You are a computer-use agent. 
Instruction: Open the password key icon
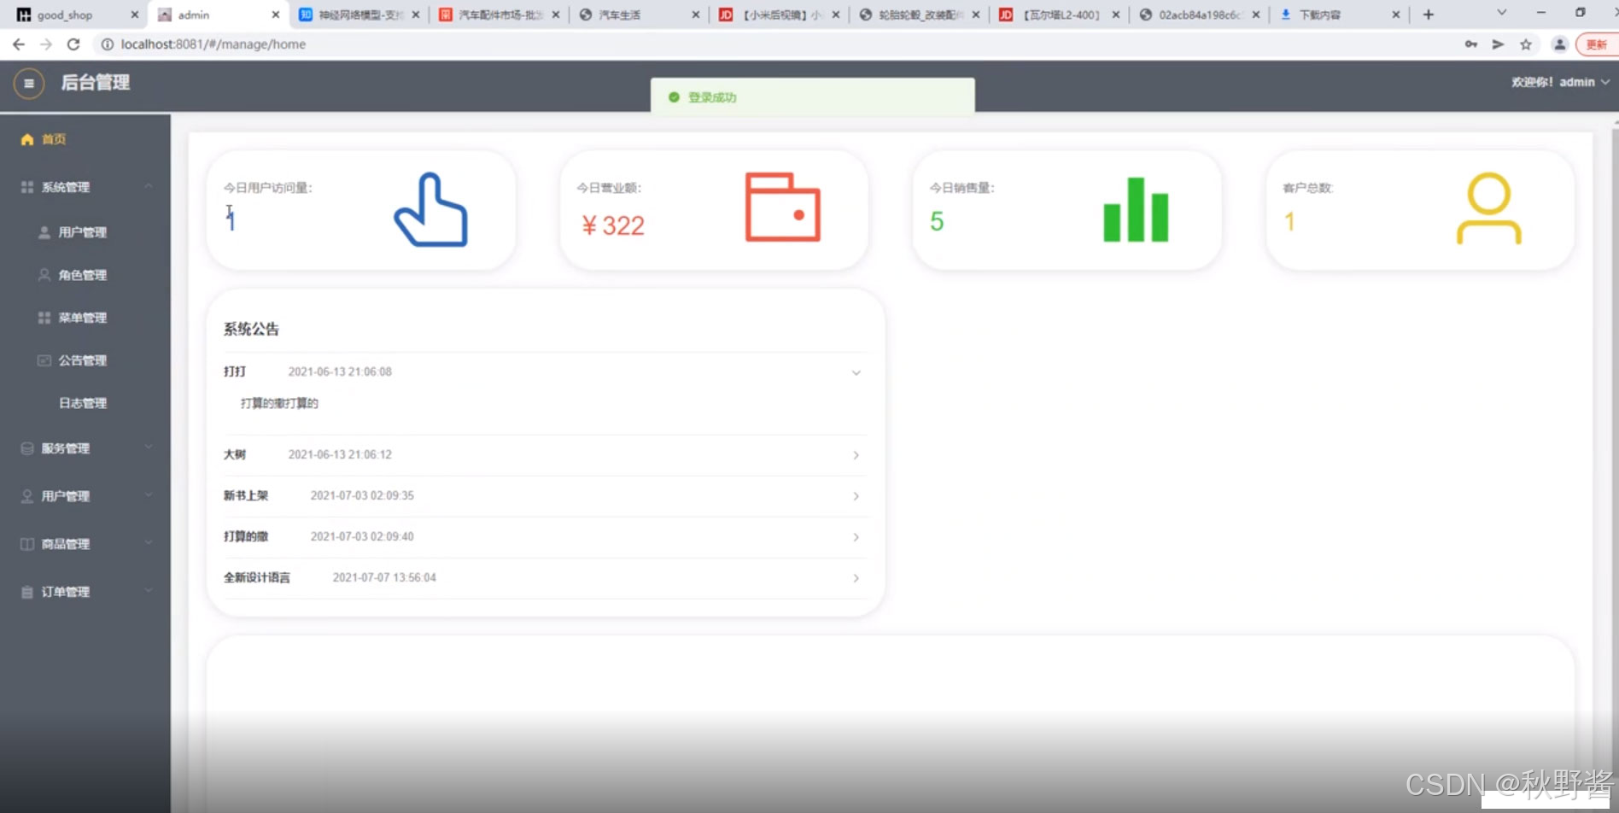1470,44
